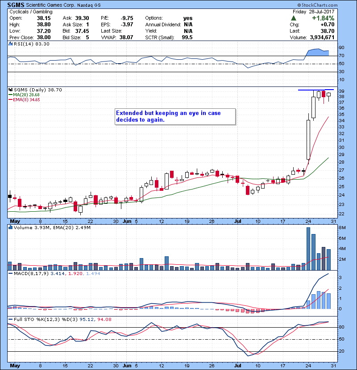
Task: Click the RSI(14) 83.30 panel label
Action: pos(31,44)
